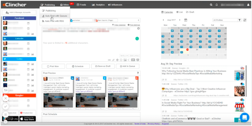The height and width of the screenshot is (126, 252).
Task: Switch to the List view
Action: pyautogui.click(x=179, y=12)
